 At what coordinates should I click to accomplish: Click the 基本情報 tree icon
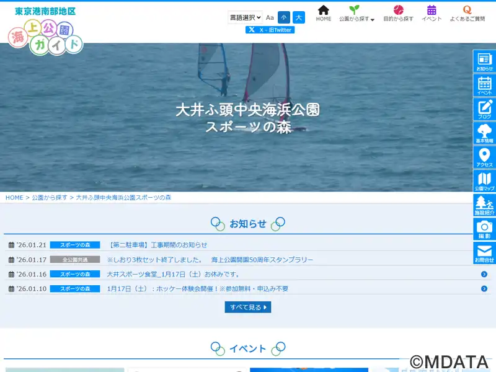(x=484, y=133)
